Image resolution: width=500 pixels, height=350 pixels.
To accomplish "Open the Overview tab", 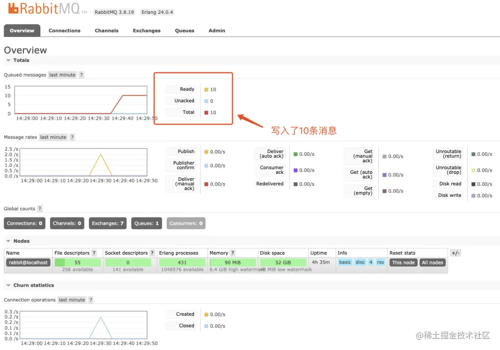I will (22, 31).
